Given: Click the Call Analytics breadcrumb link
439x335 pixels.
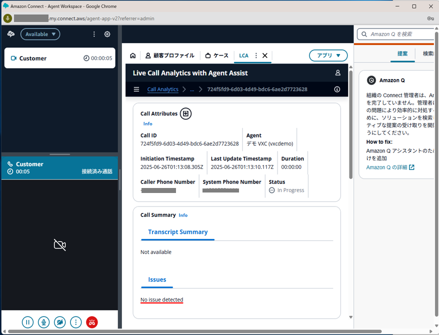Looking at the screenshot, I should pyautogui.click(x=162, y=89).
